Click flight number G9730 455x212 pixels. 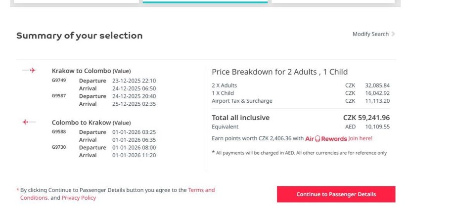click(x=58, y=147)
